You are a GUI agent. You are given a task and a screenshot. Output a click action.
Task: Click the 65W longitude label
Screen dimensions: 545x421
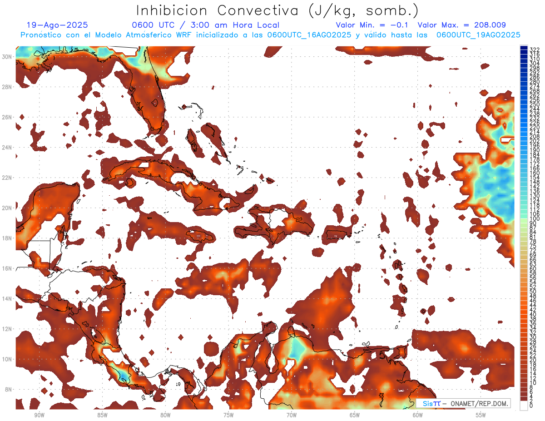tap(355, 416)
